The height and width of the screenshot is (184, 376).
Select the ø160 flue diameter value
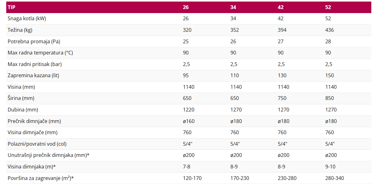(x=189, y=121)
